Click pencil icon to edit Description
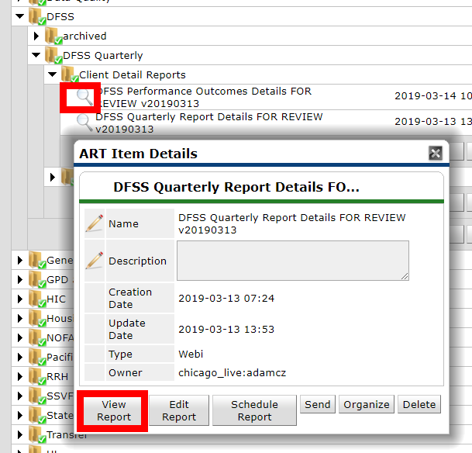Image resolution: width=472 pixels, height=453 pixels. [95, 261]
